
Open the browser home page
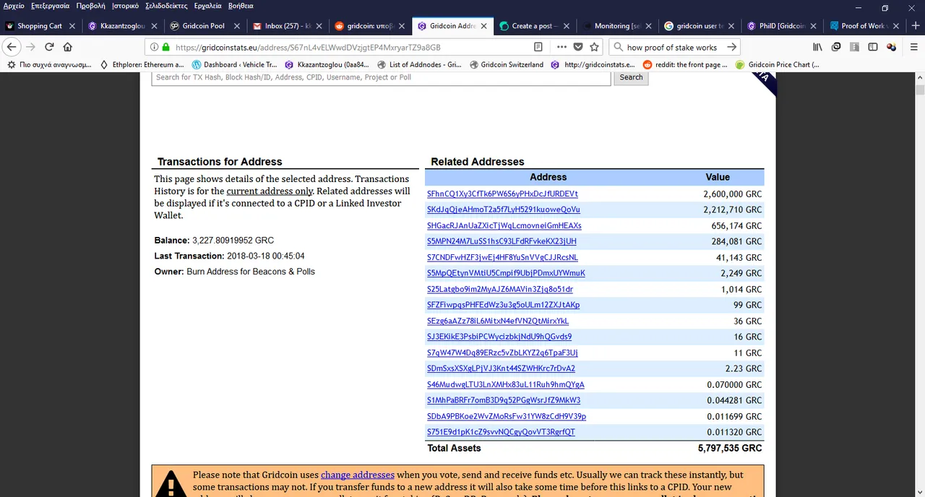pyautogui.click(x=68, y=47)
